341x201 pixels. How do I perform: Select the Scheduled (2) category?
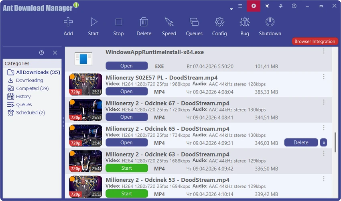[x=26, y=112]
